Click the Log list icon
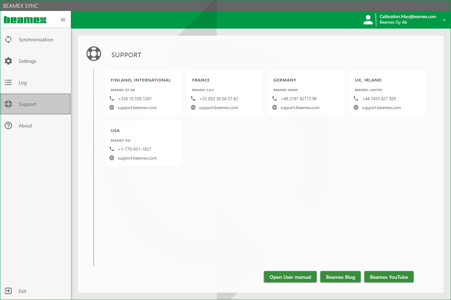Screen dimensions: 451x300 coord(8,83)
